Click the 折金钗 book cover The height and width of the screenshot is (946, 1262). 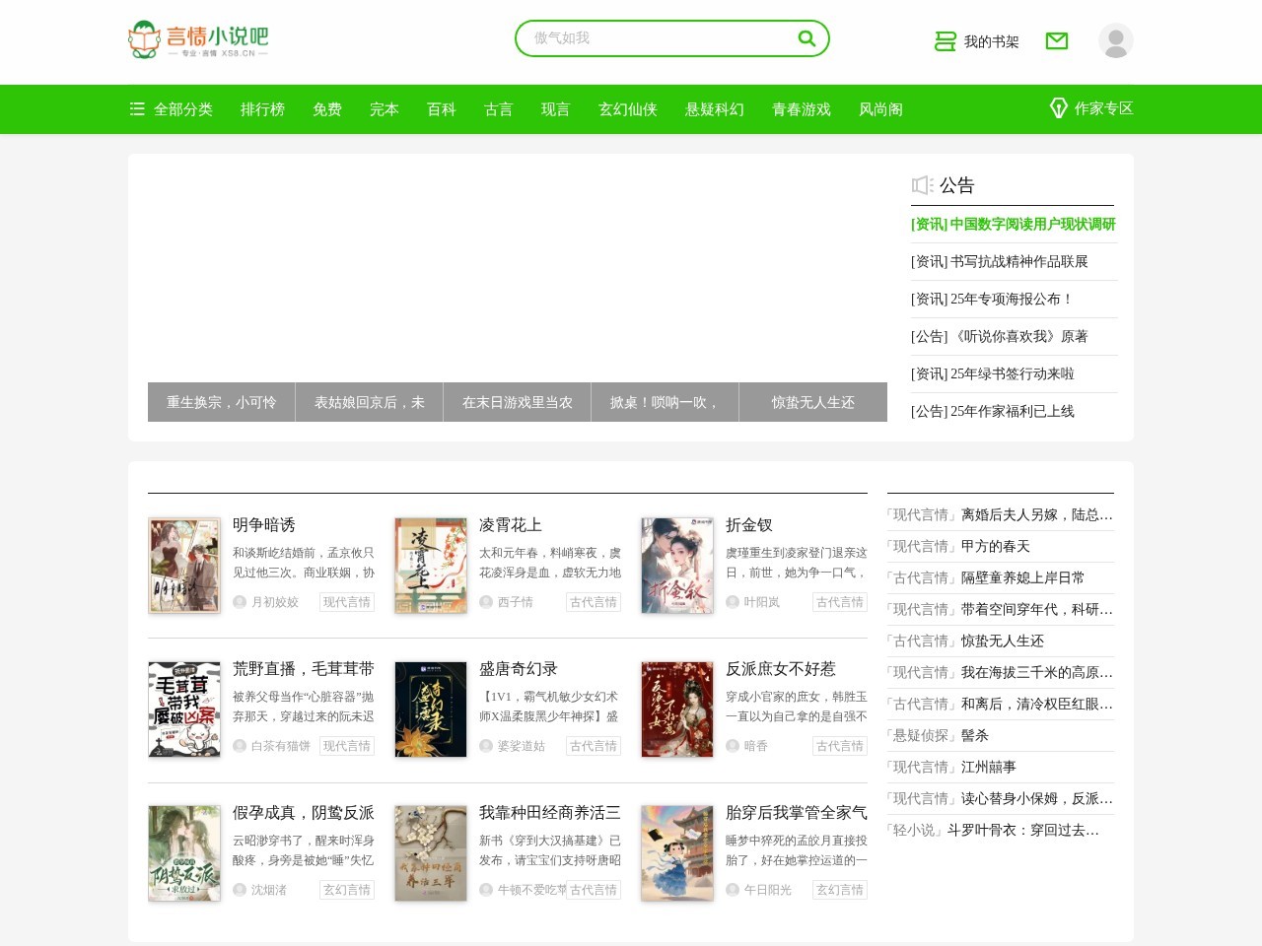677,566
